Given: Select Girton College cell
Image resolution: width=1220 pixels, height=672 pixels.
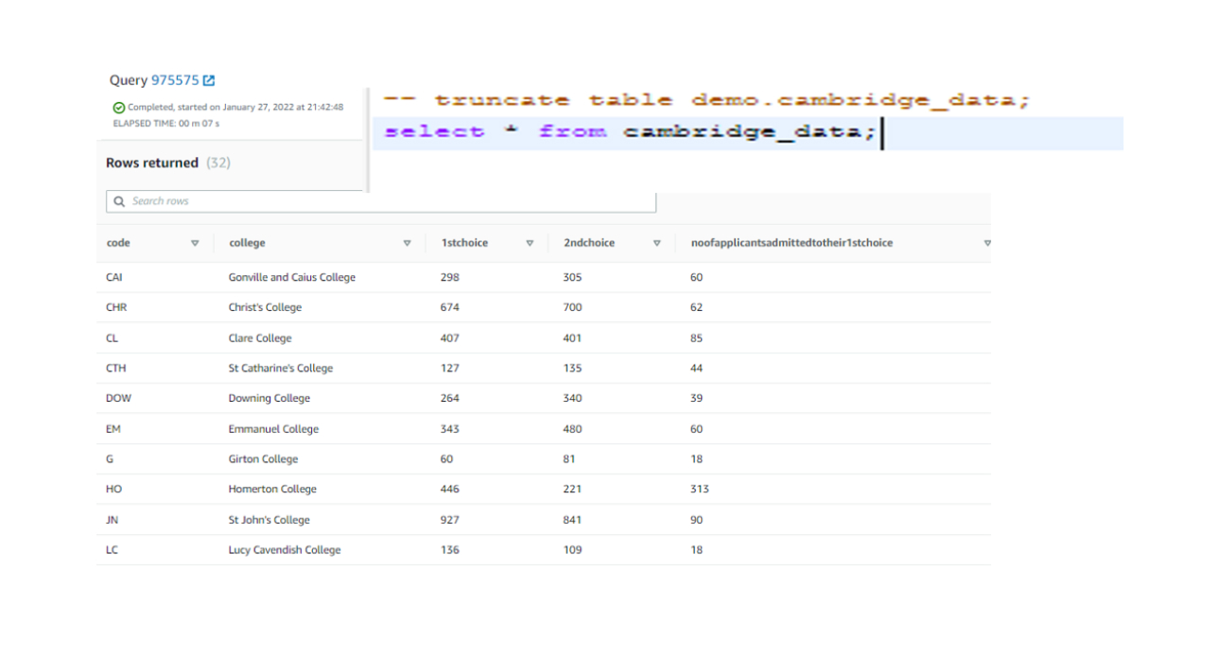Looking at the screenshot, I should [x=263, y=459].
